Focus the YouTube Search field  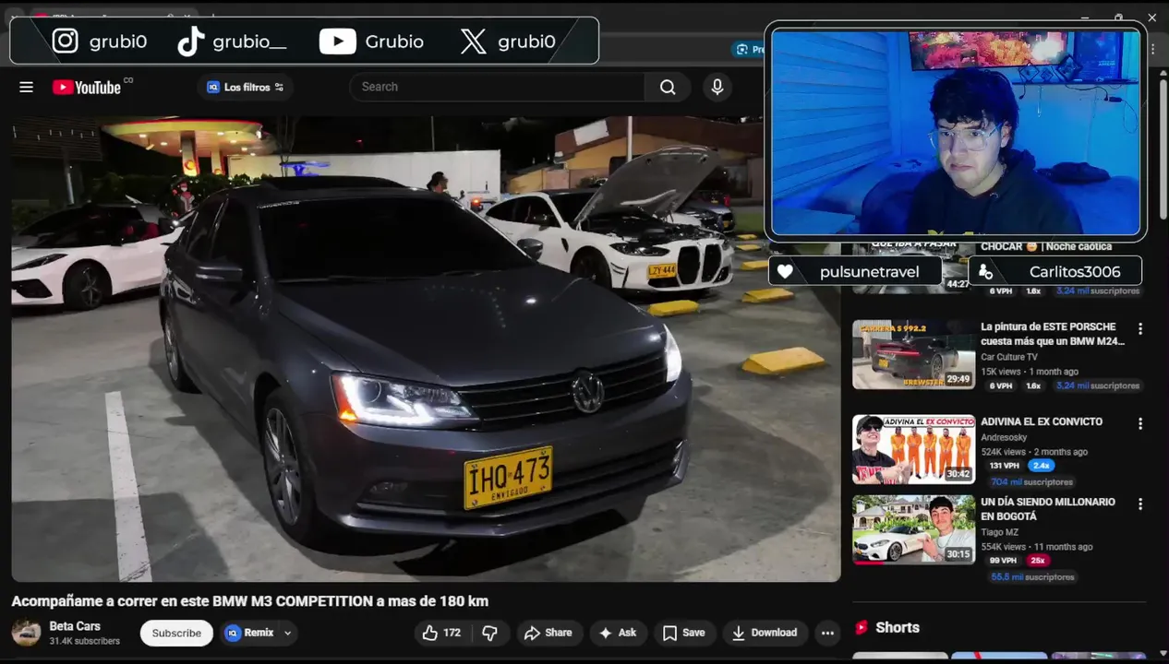click(x=497, y=87)
